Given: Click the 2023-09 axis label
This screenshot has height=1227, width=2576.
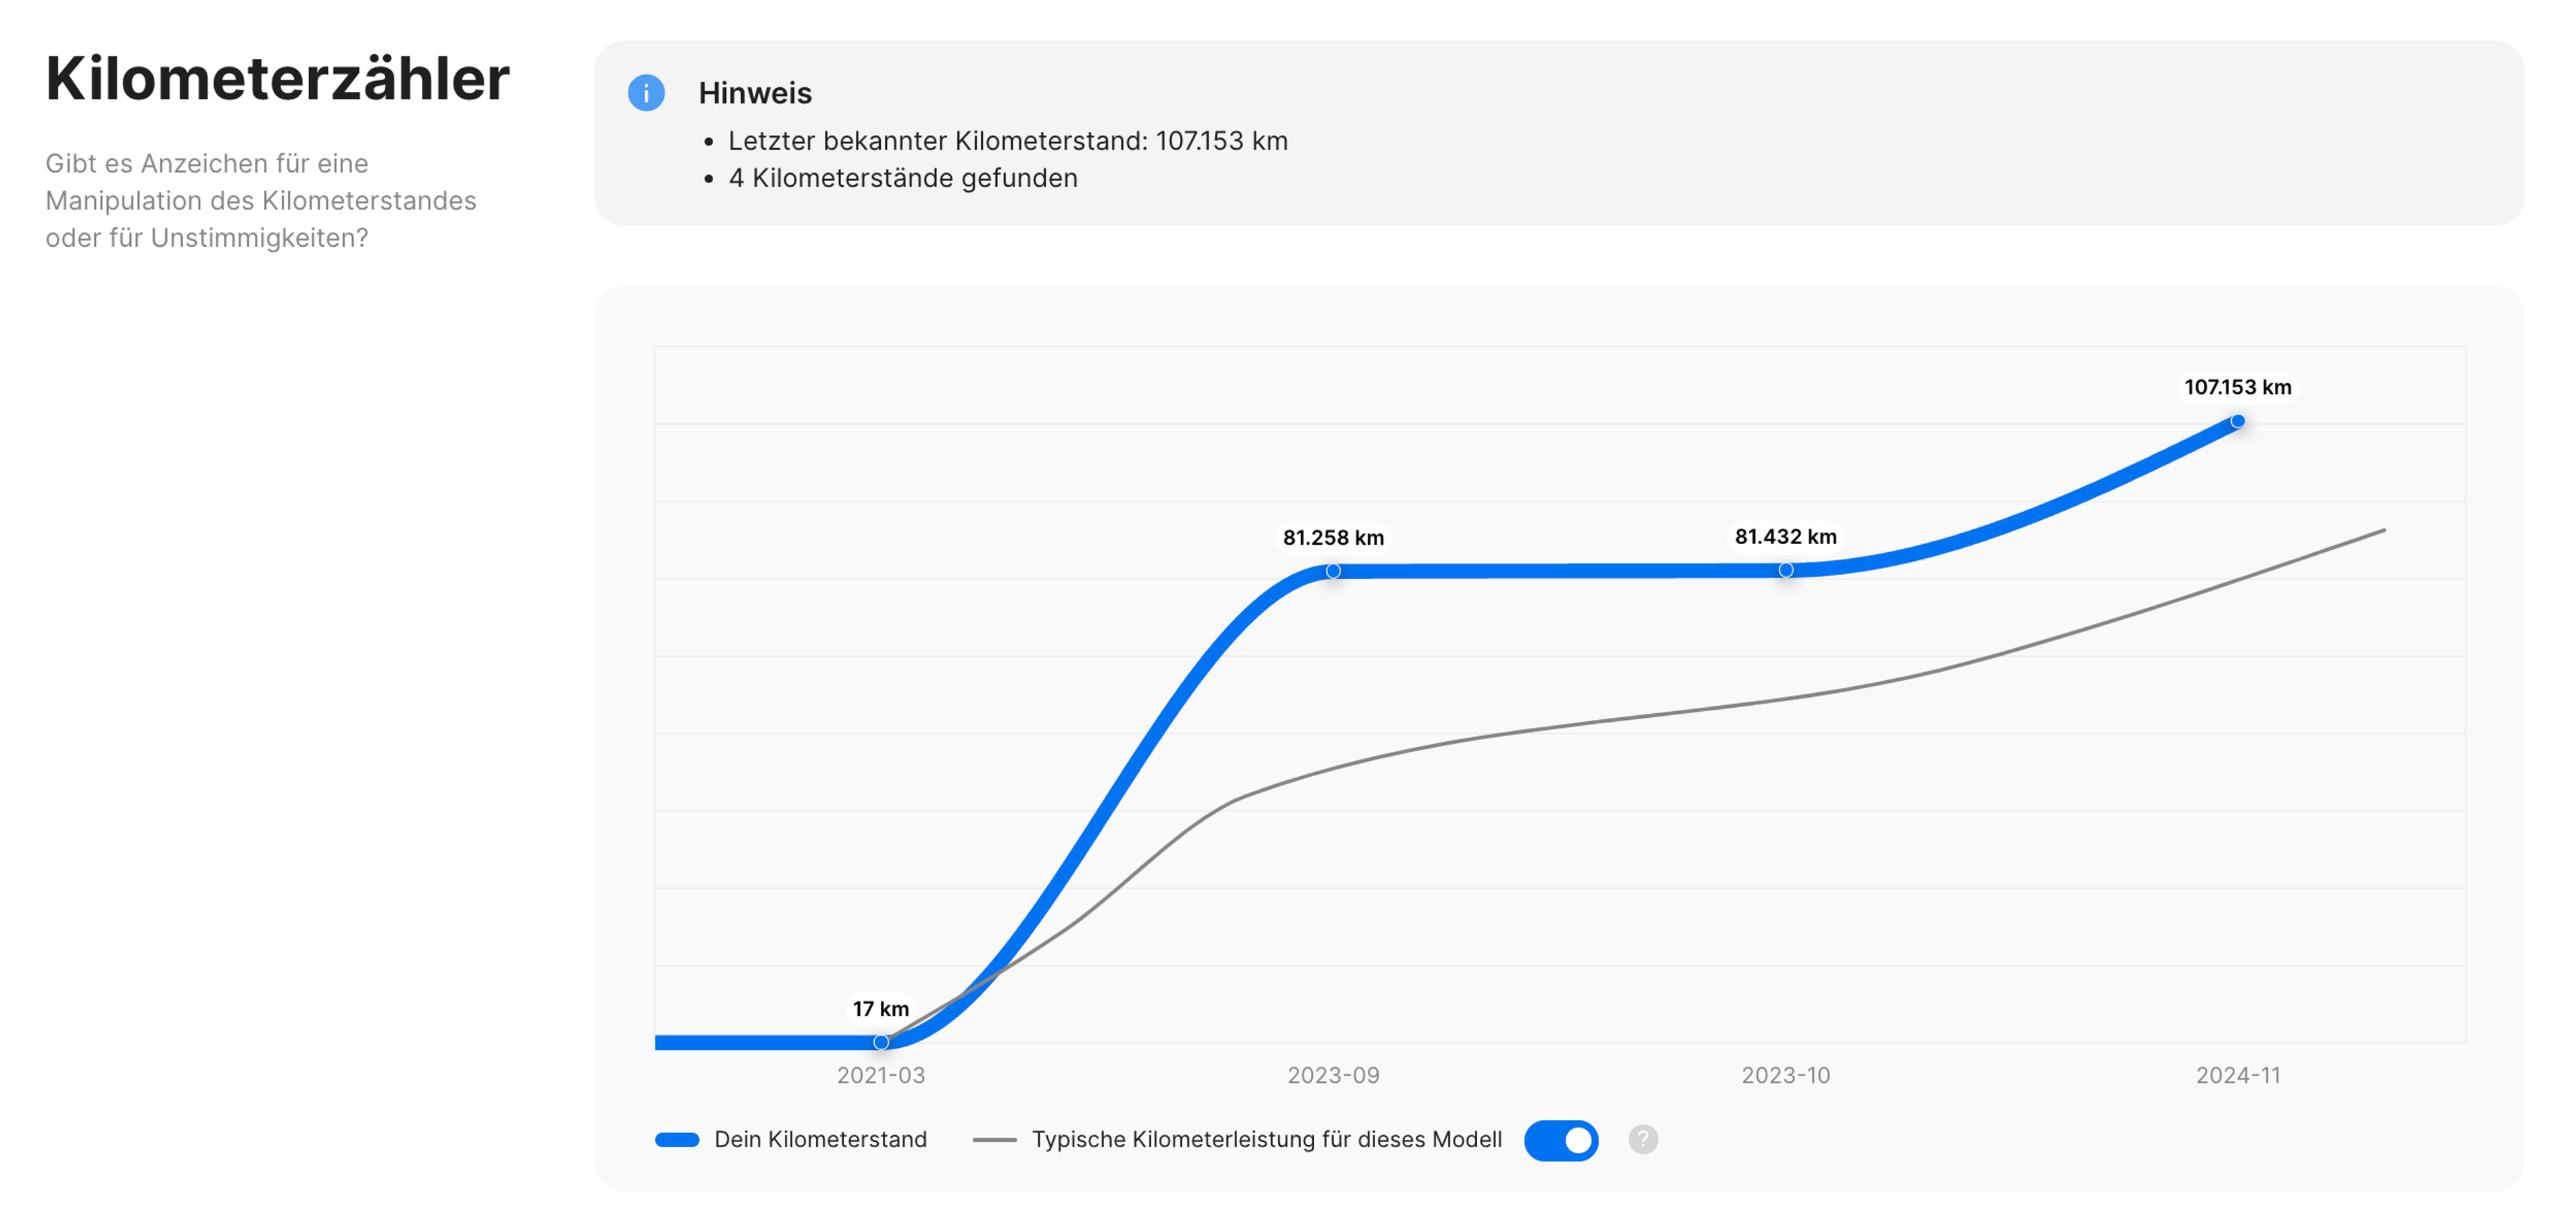Looking at the screenshot, I should click(1333, 1075).
